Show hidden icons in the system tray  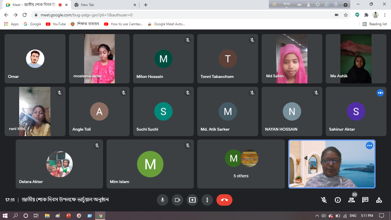[x=317, y=216]
